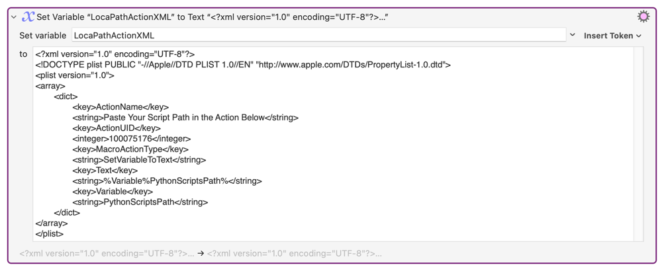This screenshot has width=664, height=273.
Task: Click the result preview text at bottom
Action: 106,253
